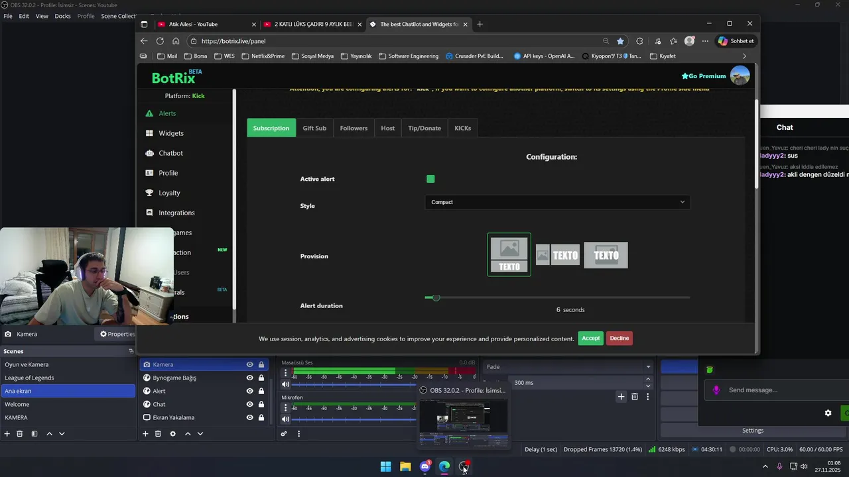This screenshot has width=849, height=477.
Task: Accept the cookies banner
Action: (590, 338)
